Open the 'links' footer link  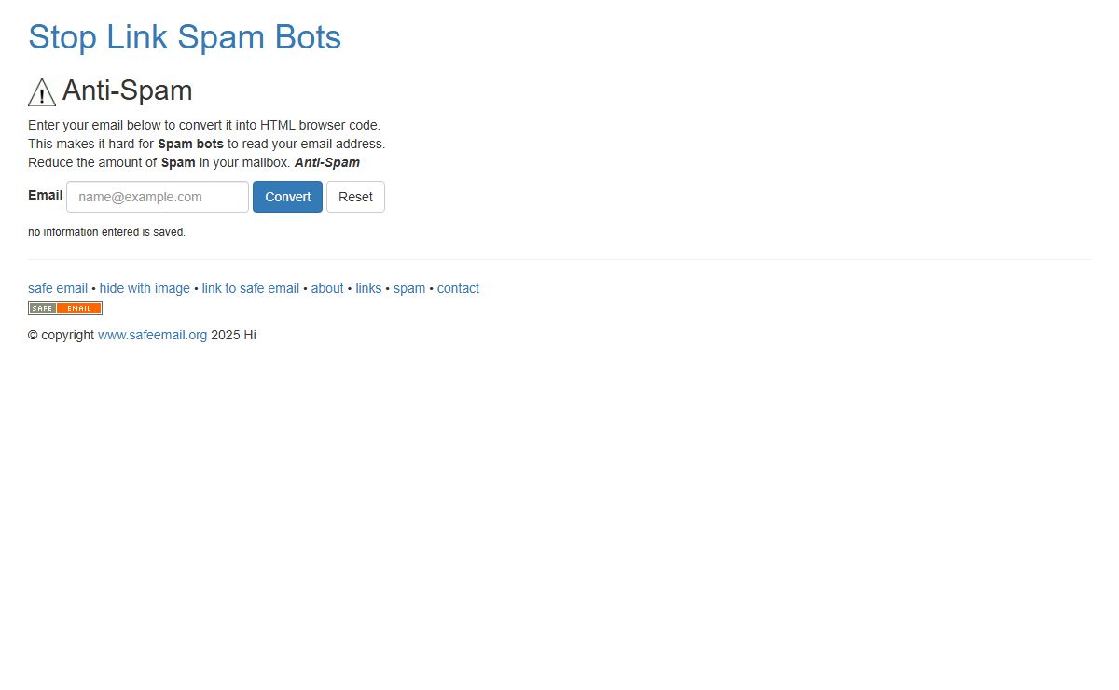368,288
